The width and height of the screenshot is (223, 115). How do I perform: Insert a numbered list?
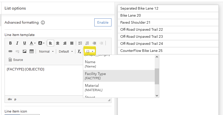point(87,43)
